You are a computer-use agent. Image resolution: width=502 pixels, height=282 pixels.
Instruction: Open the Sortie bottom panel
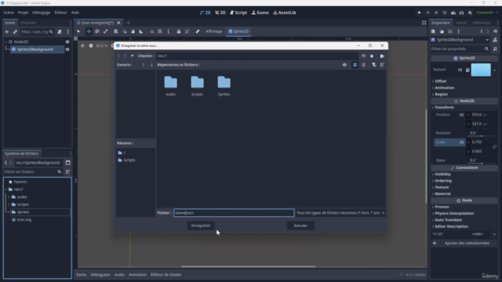tap(81, 275)
